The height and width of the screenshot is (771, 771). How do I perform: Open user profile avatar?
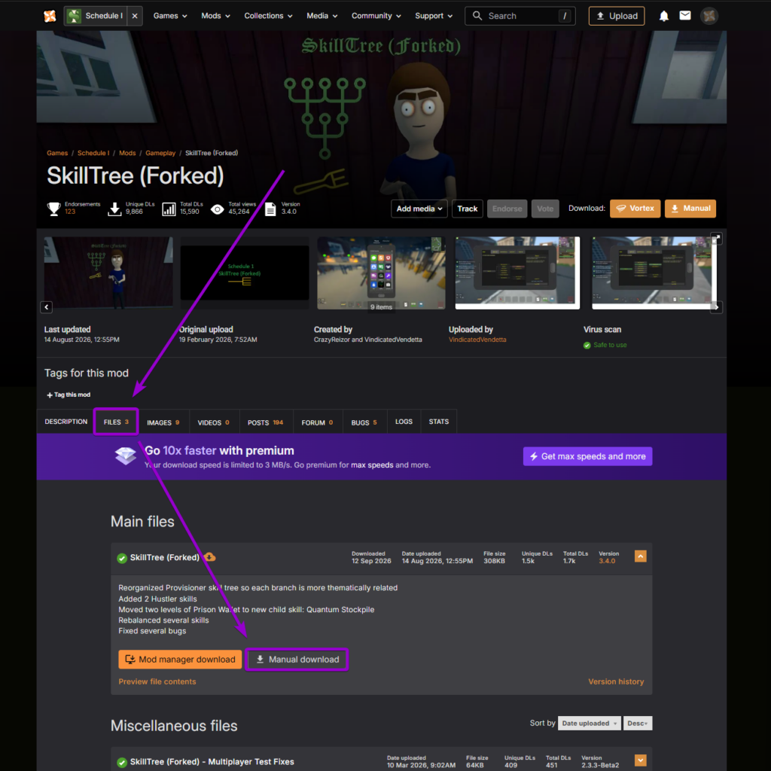(x=709, y=16)
